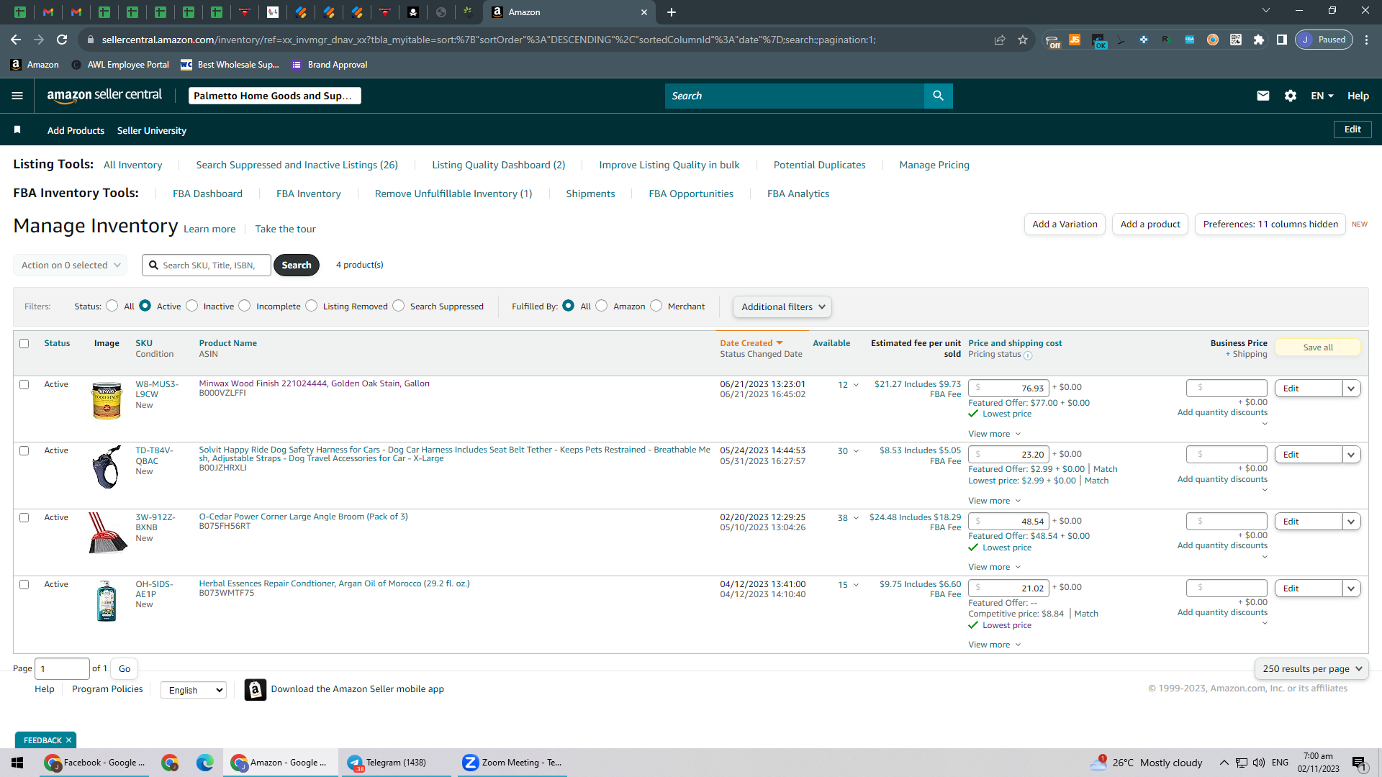Expand Additional filters dropdown
The width and height of the screenshot is (1382, 777).
(x=782, y=307)
